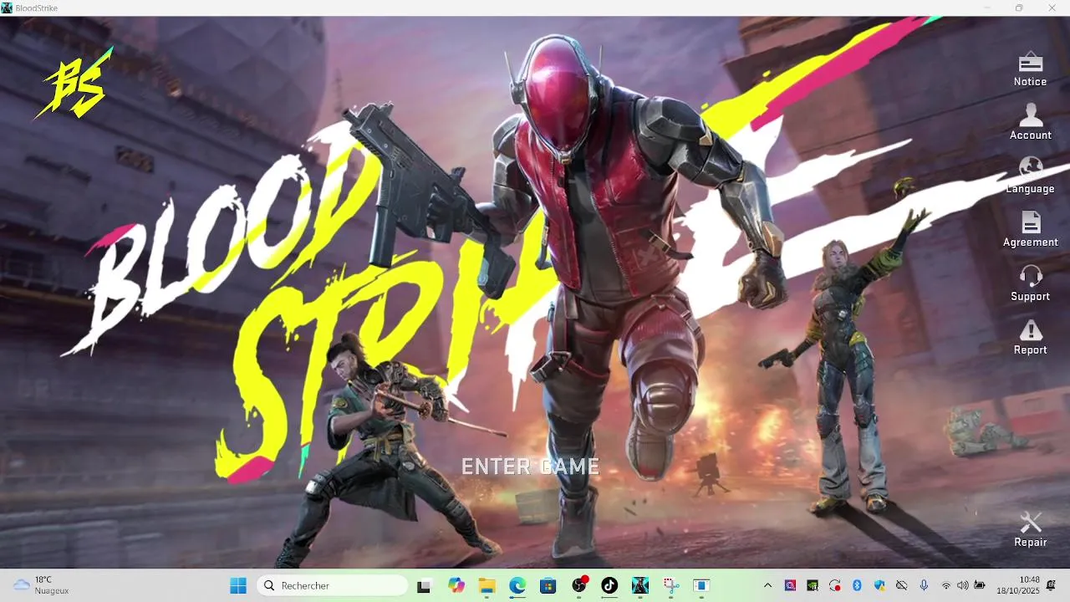Select the BloodStrike taskbar icon
This screenshot has height=602, width=1070.
click(x=640, y=585)
